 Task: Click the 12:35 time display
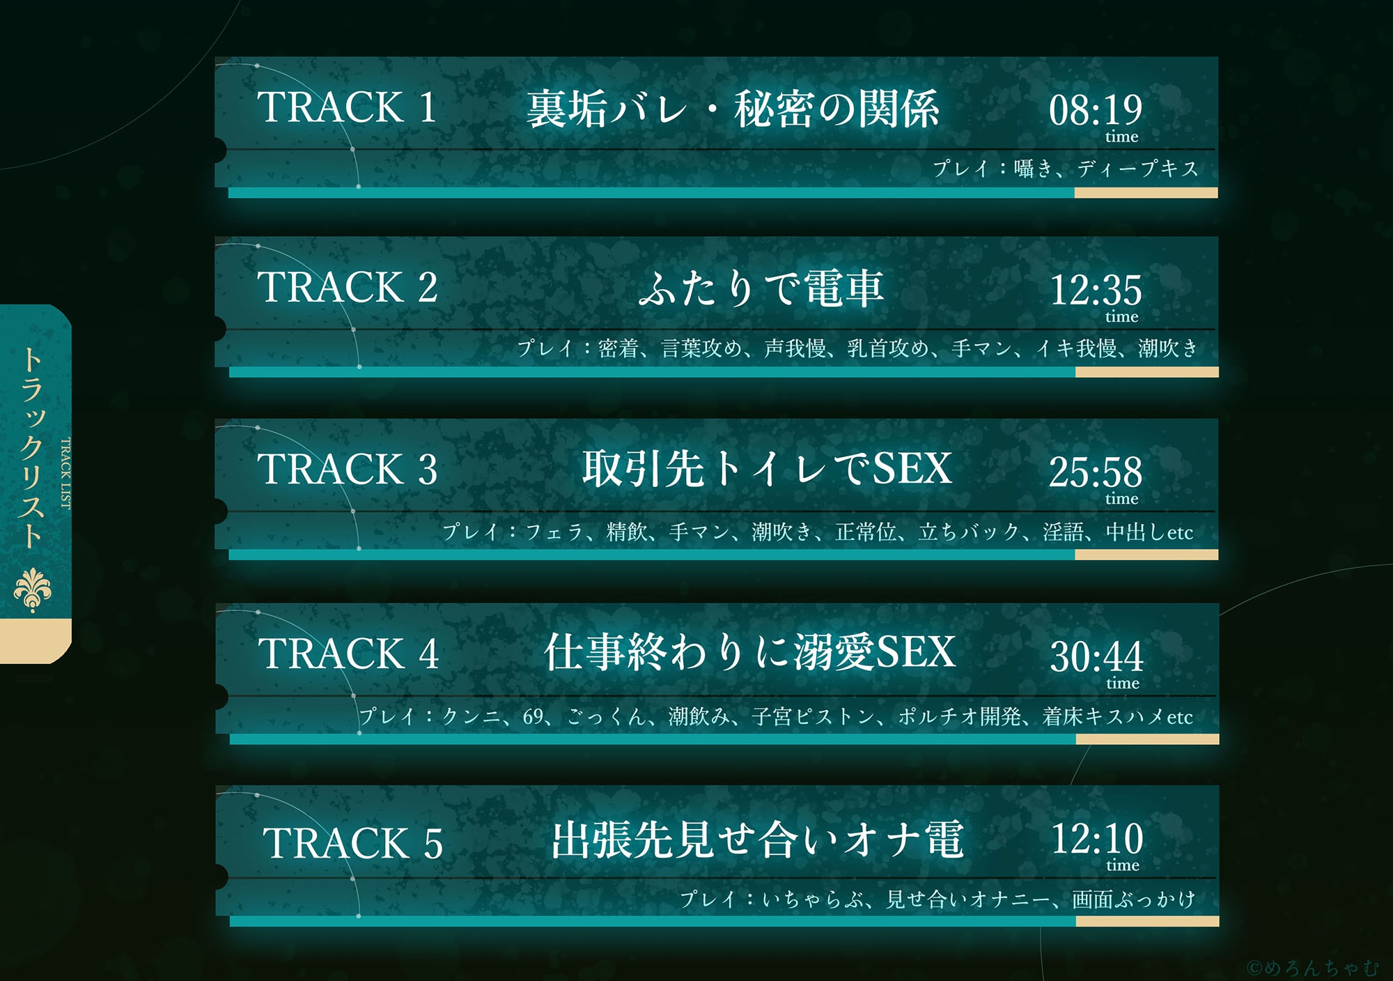click(x=1096, y=290)
